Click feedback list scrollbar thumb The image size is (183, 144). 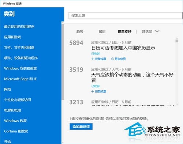[177, 41]
